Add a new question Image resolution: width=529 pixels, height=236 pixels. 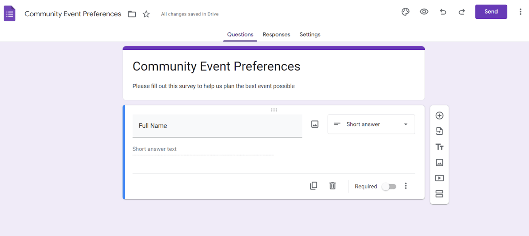[x=439, y=116]
